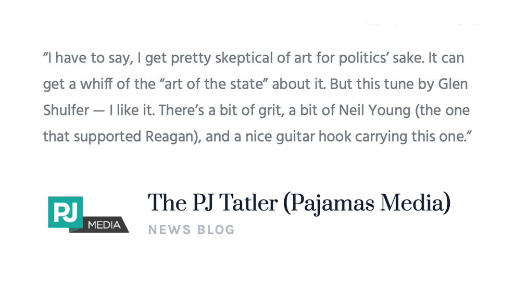528x300 pixels.
Task: Click the name Glen in quote
Action: [x=453, y=84]
